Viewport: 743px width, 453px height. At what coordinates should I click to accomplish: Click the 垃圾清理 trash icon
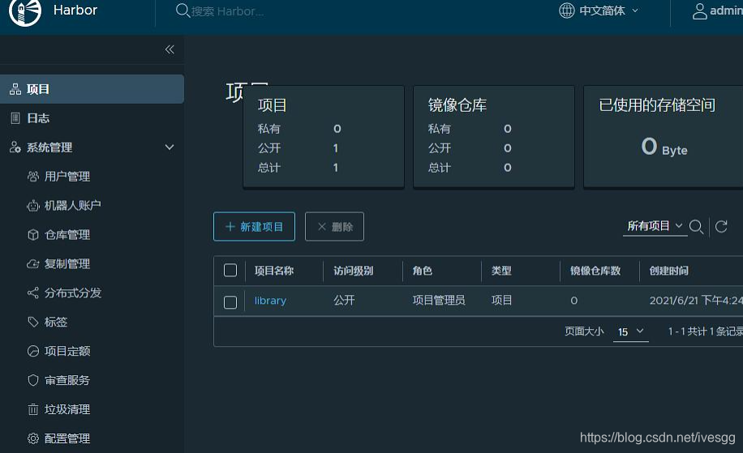(x=33, y=409)
